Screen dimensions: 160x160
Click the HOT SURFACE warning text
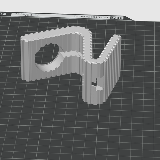tap(24, 15)
